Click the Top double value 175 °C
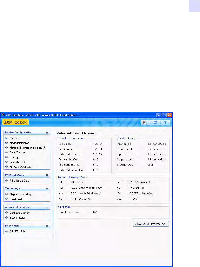 coord(97,149)
